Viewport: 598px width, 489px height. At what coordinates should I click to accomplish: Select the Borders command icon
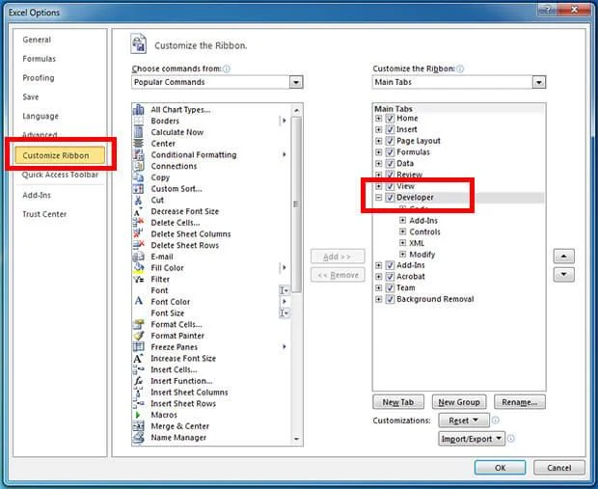tap(138, 121)
